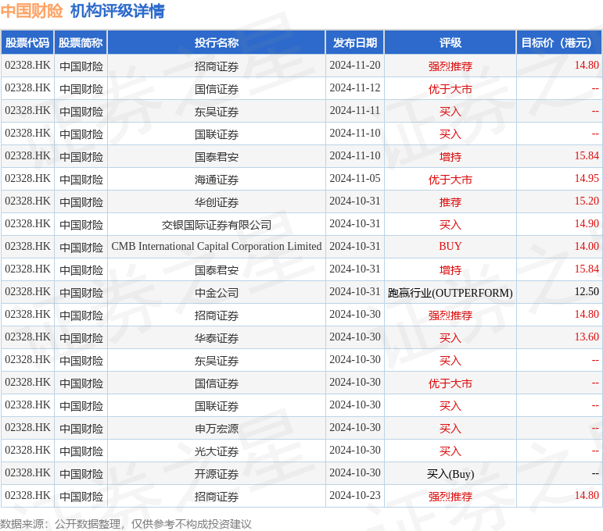Select target price 14.00
The height and width of the screenshot is (531, 603).
click(x=587, y=247)
